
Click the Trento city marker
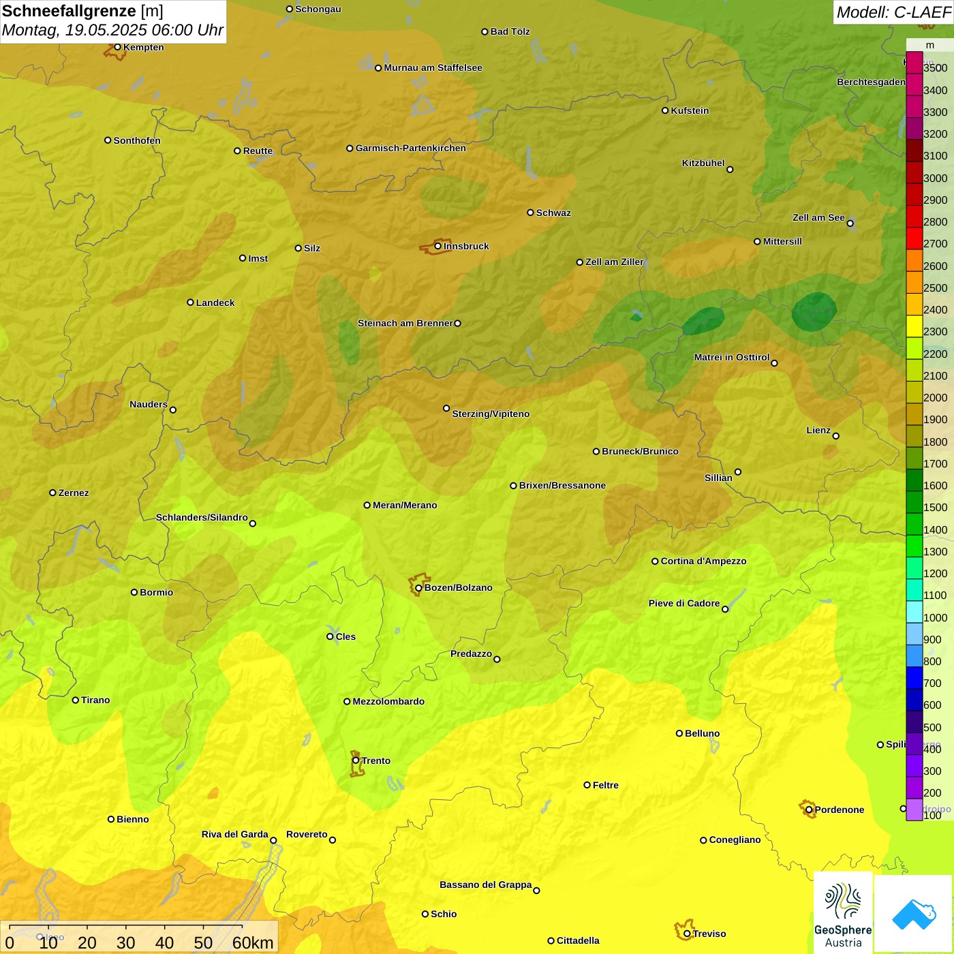pyautogui.click(x=356, y=760)
